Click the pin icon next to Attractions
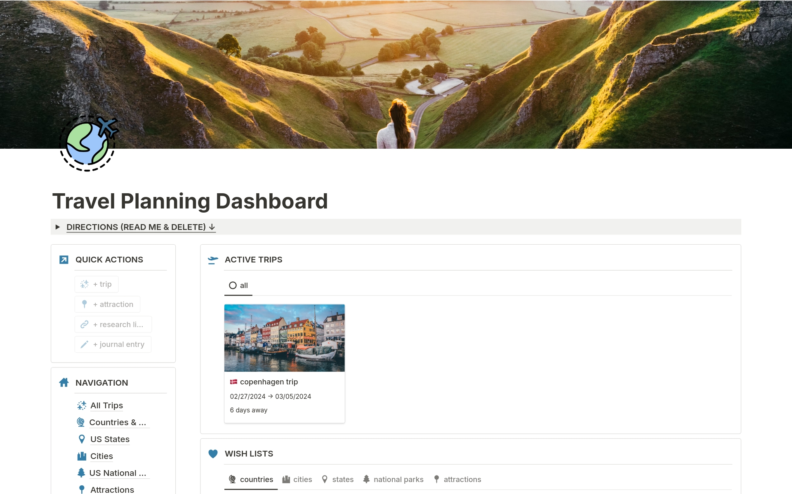 pyautogui.click(x=81, y=489)
